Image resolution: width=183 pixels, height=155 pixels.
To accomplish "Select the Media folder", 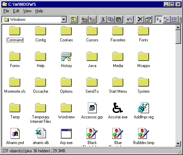I will point(118,56).
